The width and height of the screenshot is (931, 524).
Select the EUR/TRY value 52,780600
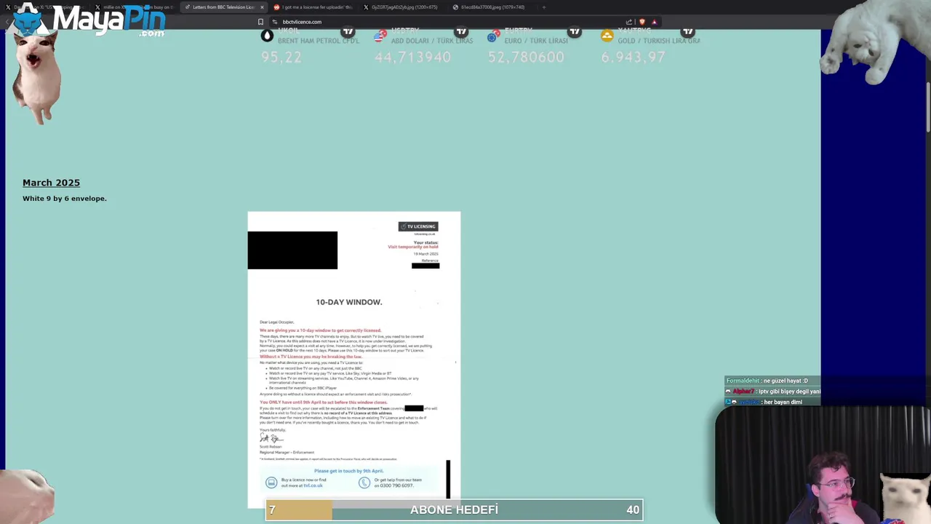[526, 57]
